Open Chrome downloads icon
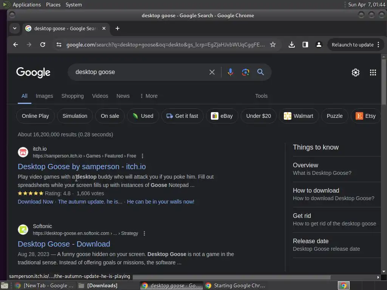387x290 pixels. click(291, 45)
